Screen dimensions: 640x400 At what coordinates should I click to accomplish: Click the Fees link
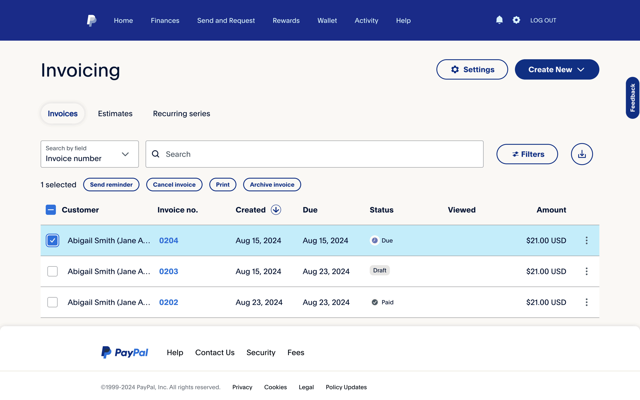point(296,352)
